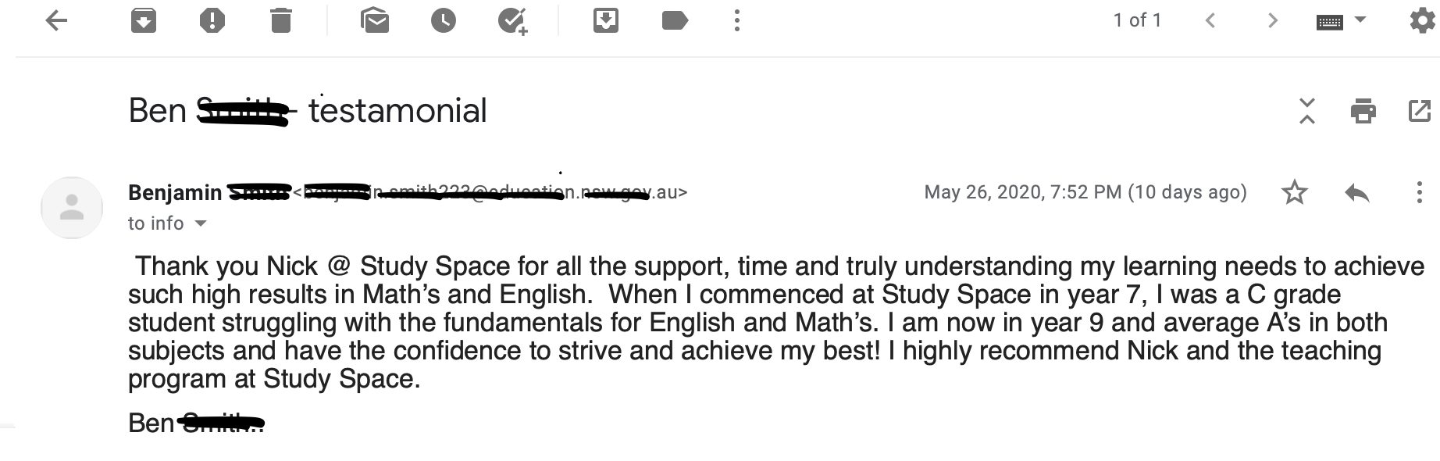
Task: Snooze this email with the clock icon
Action: pyautogui.click(x=443, y=20)
